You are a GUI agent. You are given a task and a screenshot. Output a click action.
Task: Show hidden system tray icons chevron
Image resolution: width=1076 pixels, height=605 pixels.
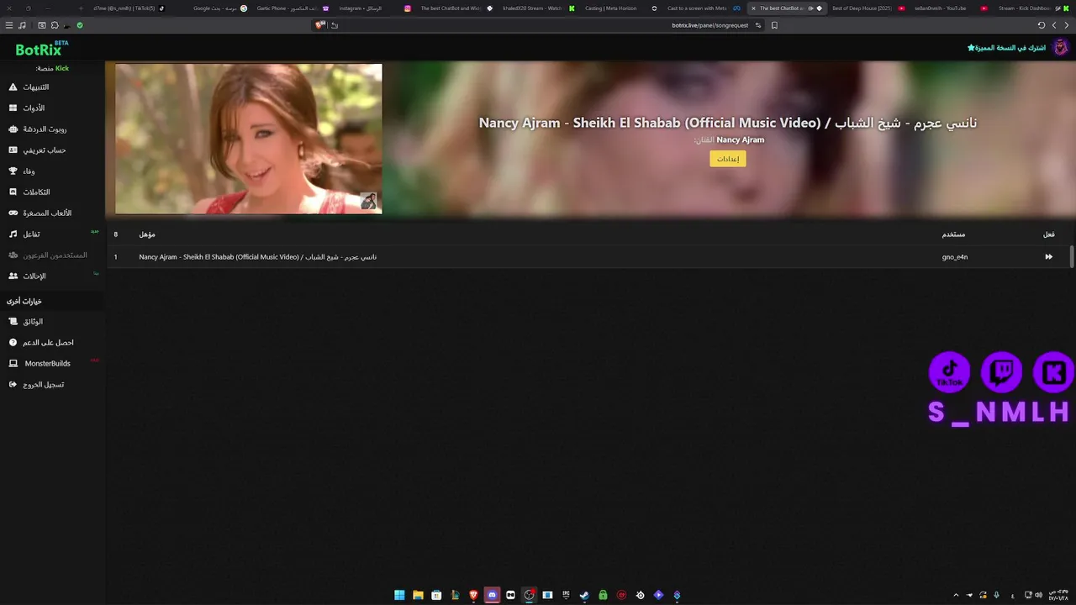[x=956, y=595]
